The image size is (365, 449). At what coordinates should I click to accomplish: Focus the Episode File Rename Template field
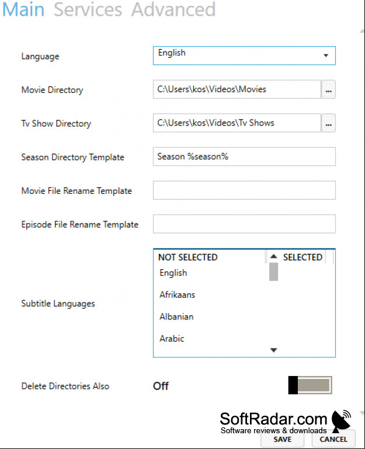(x=244, y=224)
